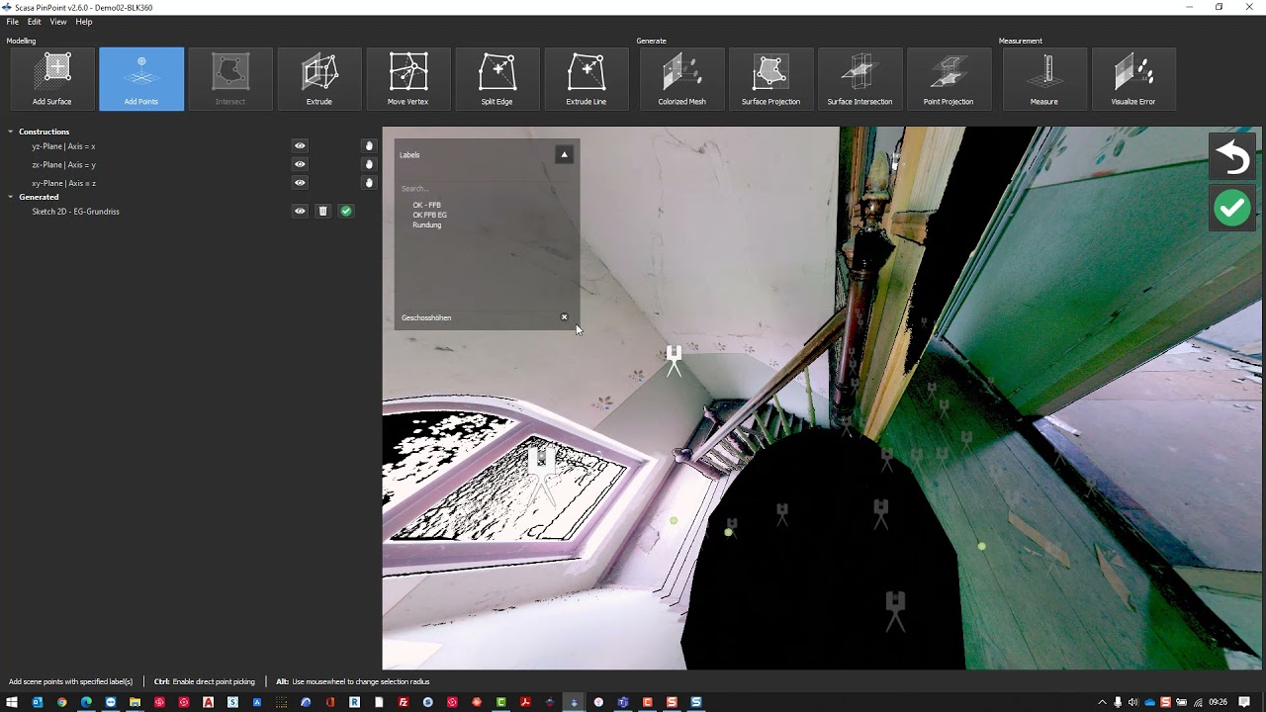The image size is (1266, 712).
Task: Click the white scanner tripod marker on ceiling
Action: [x=674, y=360]
